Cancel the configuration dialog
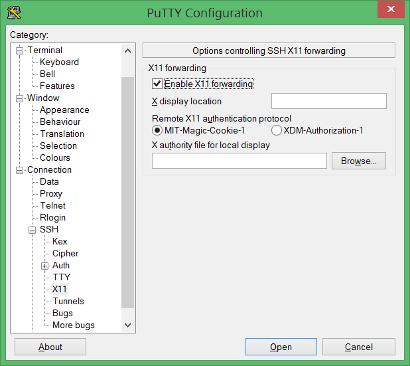This screenshot has height=366, width=410. pyautogui.click(x=359, y=347)
